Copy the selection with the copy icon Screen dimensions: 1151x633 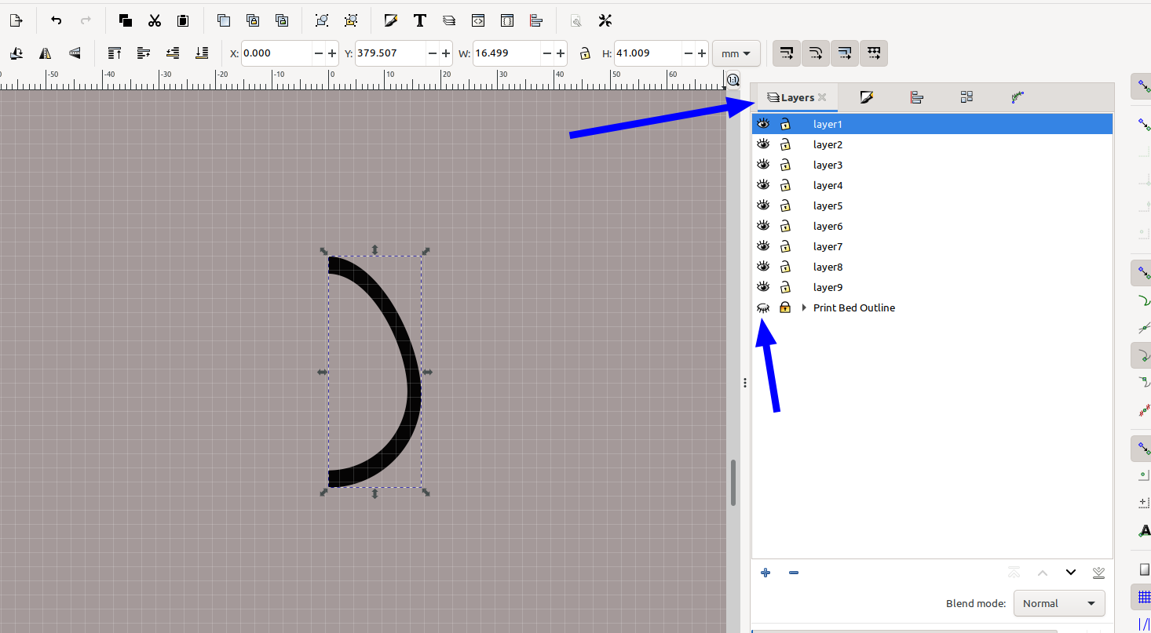point(125,20)
